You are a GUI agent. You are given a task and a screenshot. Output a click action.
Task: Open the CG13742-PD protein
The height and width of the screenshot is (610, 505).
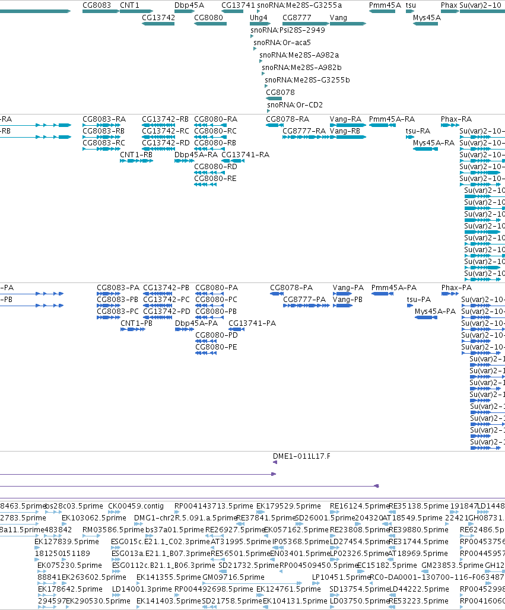click(x=167, y=311)
